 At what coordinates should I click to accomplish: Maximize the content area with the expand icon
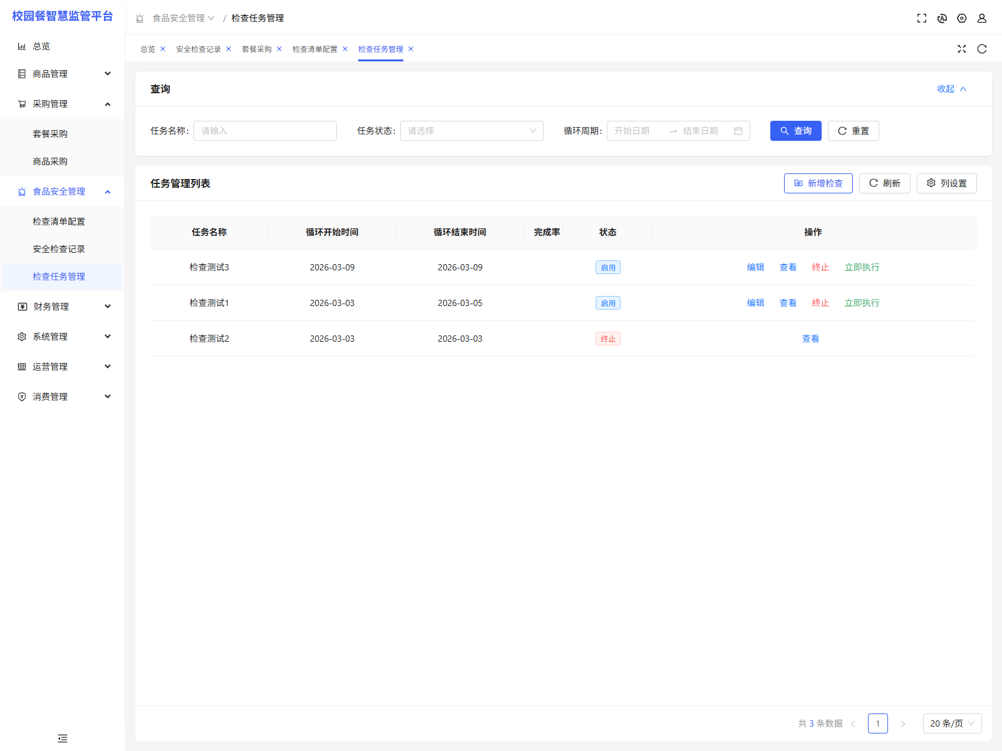click(x=961, y=49)
